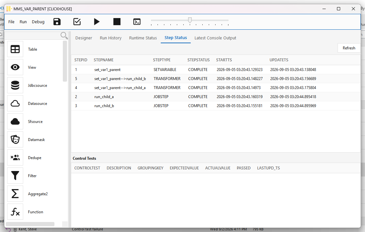Click the CONTROLTEST column header

87,168
